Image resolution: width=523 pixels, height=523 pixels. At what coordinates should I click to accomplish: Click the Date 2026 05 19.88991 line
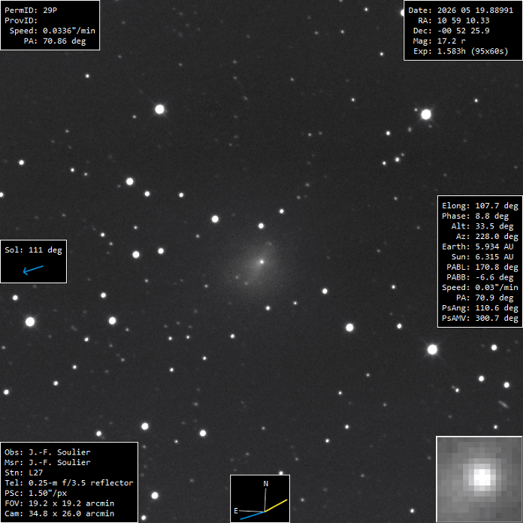(x=461, y=11)
